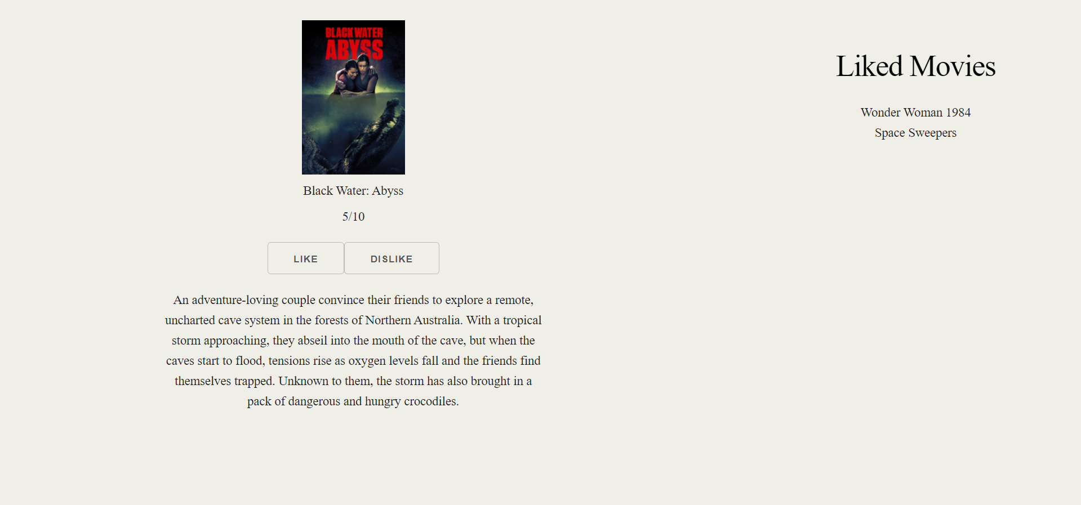This screenshot has height=505, width=1081.
Task: Select Space Sweepers in liked list
Action: coord(915,133)
